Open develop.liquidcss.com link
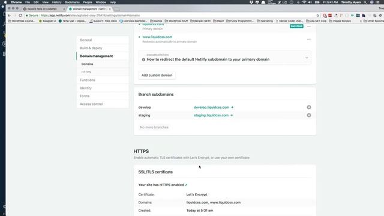384x216 pixels. pyautogui.click(x=214, y=107)
